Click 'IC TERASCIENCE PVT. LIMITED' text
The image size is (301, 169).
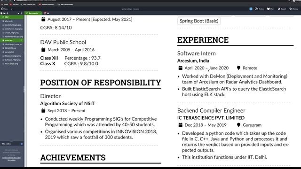pos(211,118)
